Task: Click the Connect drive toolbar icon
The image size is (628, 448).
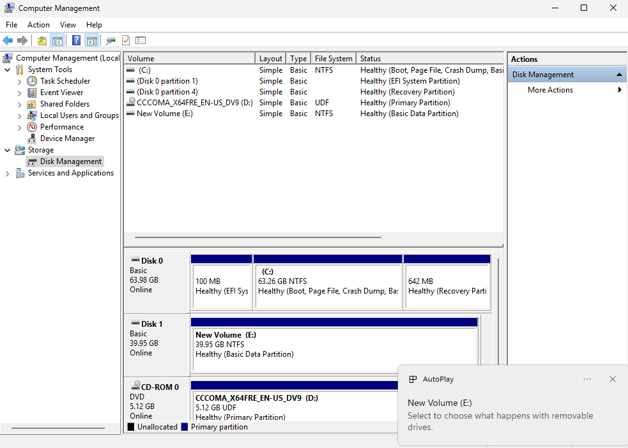Action: 111,40
